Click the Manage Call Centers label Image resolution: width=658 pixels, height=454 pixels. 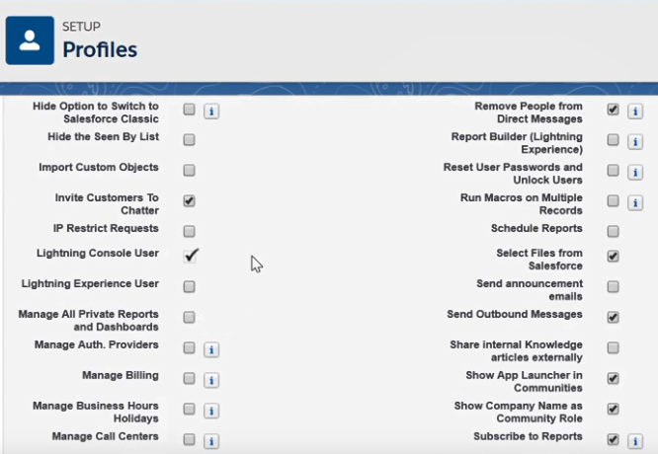106,436
